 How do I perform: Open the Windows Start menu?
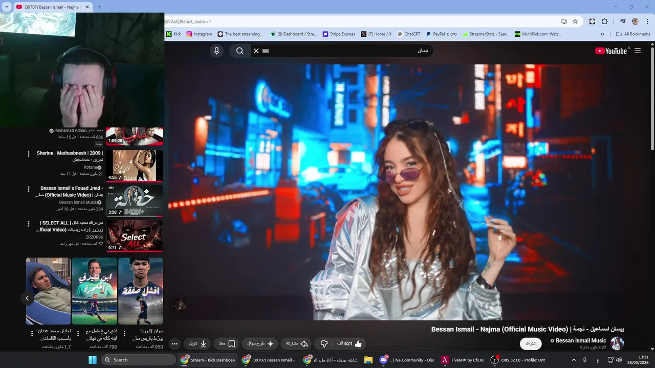pyautogui.click(x=92, y=360)
